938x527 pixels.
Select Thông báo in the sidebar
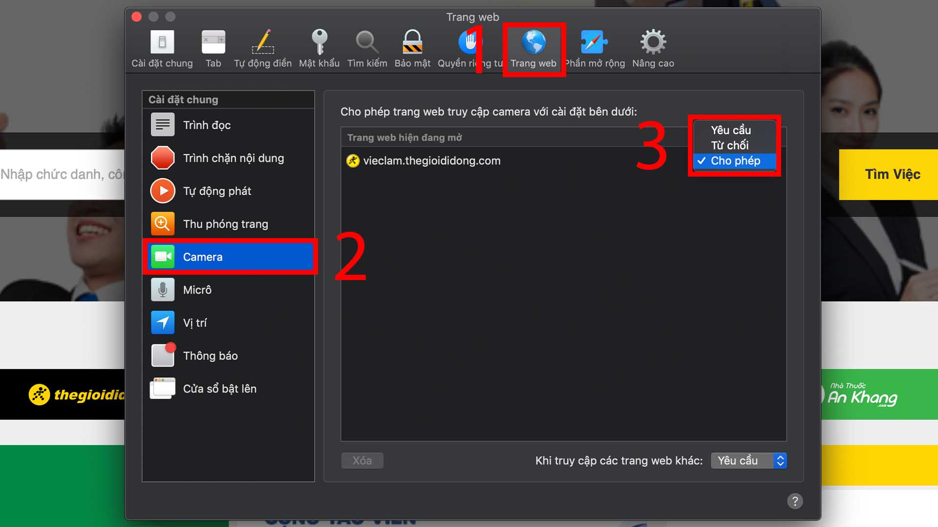tap(229, 356)
